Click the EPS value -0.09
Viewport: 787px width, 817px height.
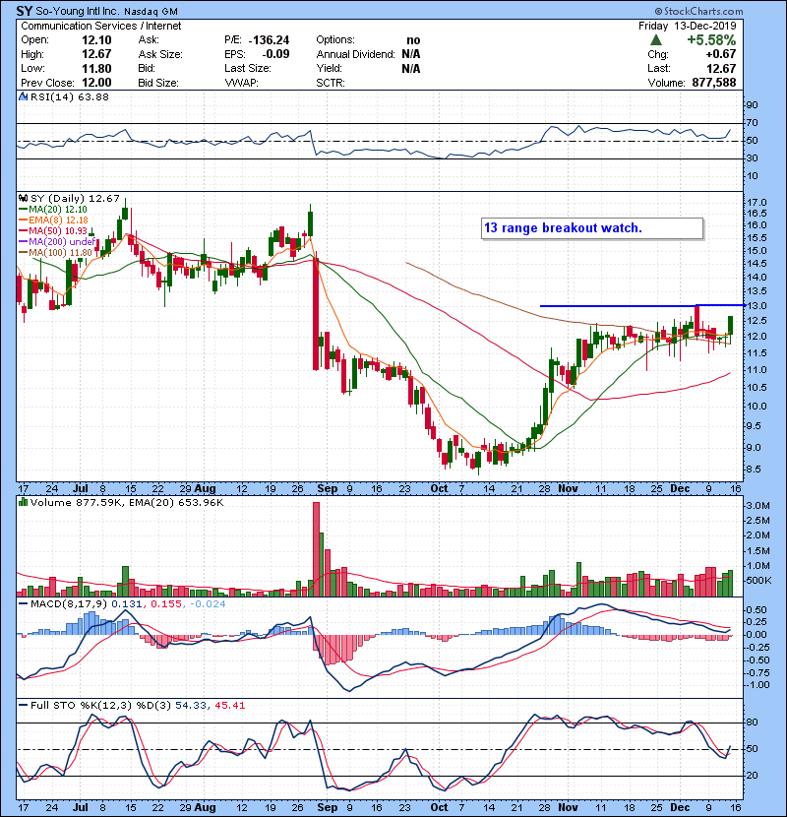275,54
